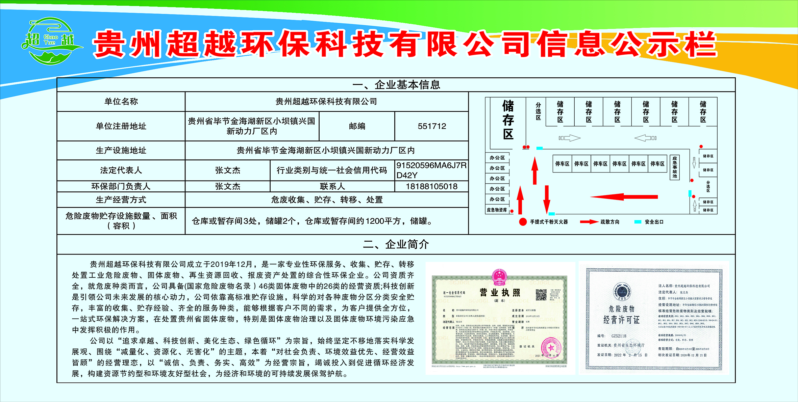Click the red seal stamp on business license
The width and height of the screenshot is (798, 402).
[x=551, y=347]
